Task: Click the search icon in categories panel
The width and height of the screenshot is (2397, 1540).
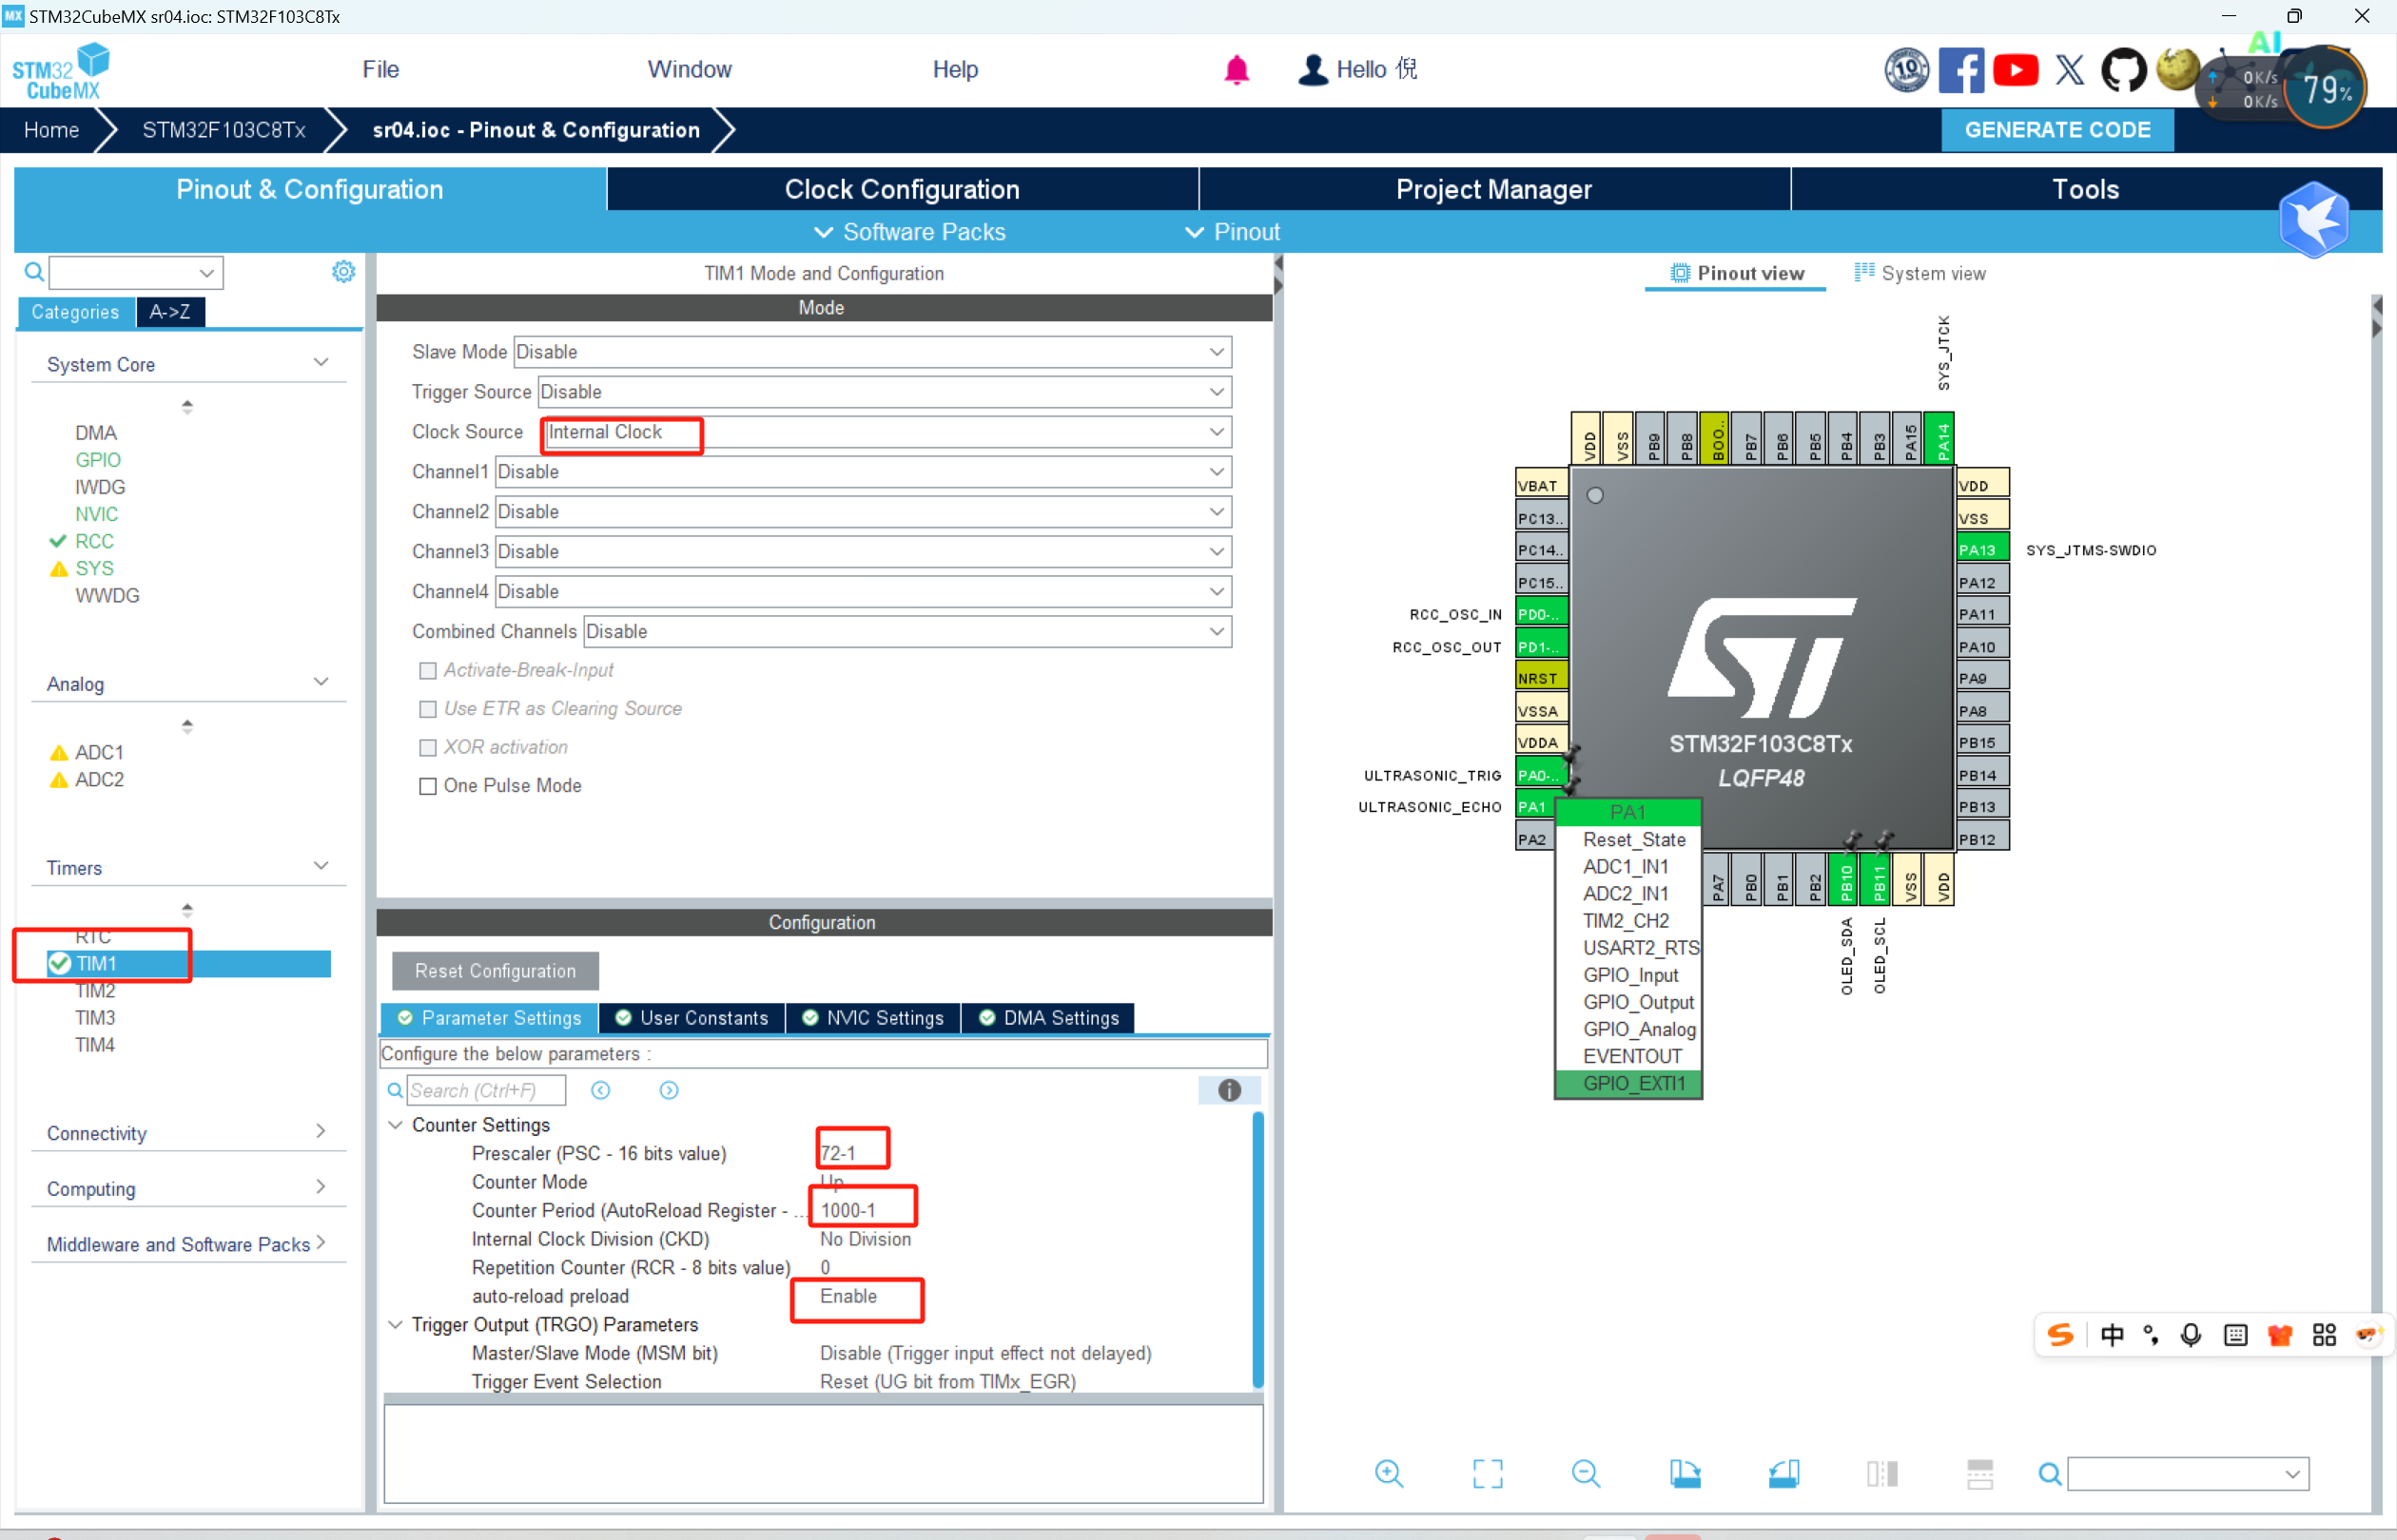Action: 34,272
